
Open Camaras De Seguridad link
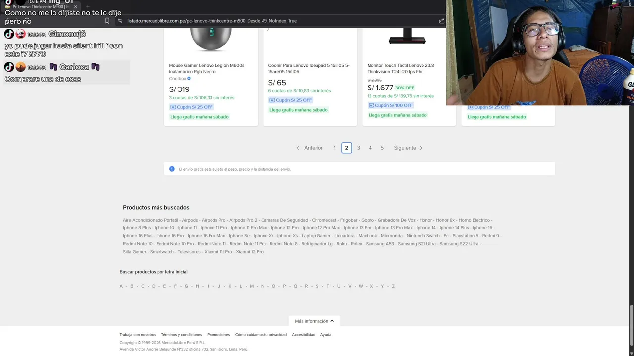tap(284, 220)
